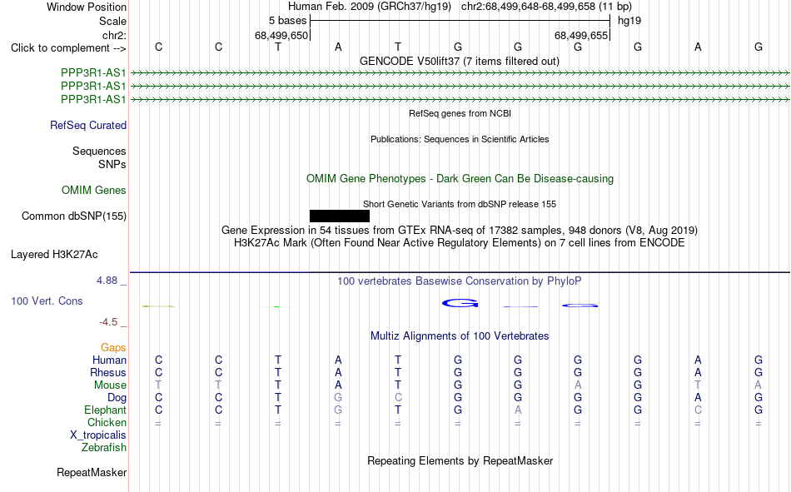This screenshot has width=791, height=492.
Task: Click the H3K27Ac Mark ENCODE track title
Action: [460, 243]
